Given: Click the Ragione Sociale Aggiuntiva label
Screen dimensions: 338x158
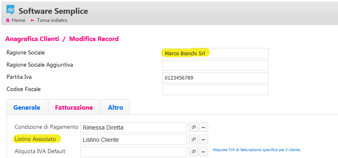Looking at the screenshot, I should [x=40, y=65].
